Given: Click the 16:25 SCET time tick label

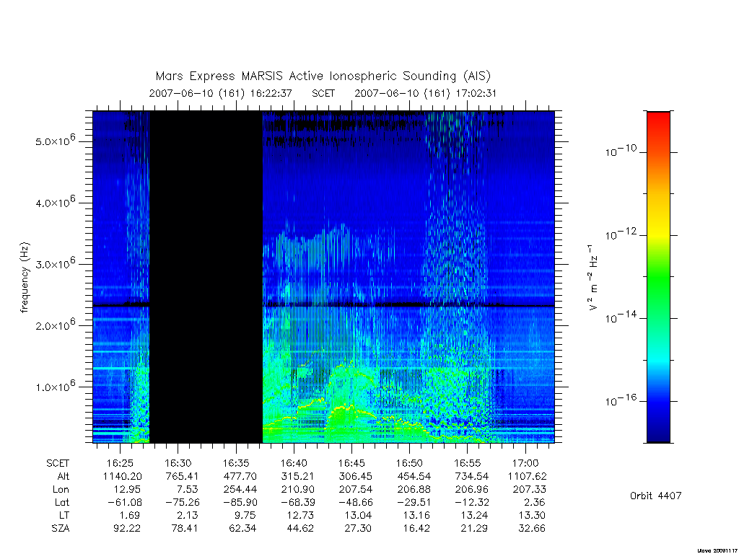Looking at the screenshot, I should (x=120, y=464).
